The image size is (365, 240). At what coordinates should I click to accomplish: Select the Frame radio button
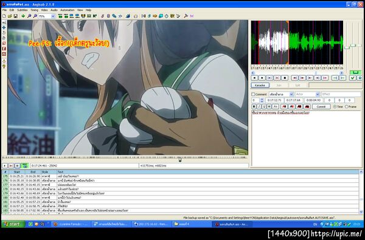[x=346, y=106]
